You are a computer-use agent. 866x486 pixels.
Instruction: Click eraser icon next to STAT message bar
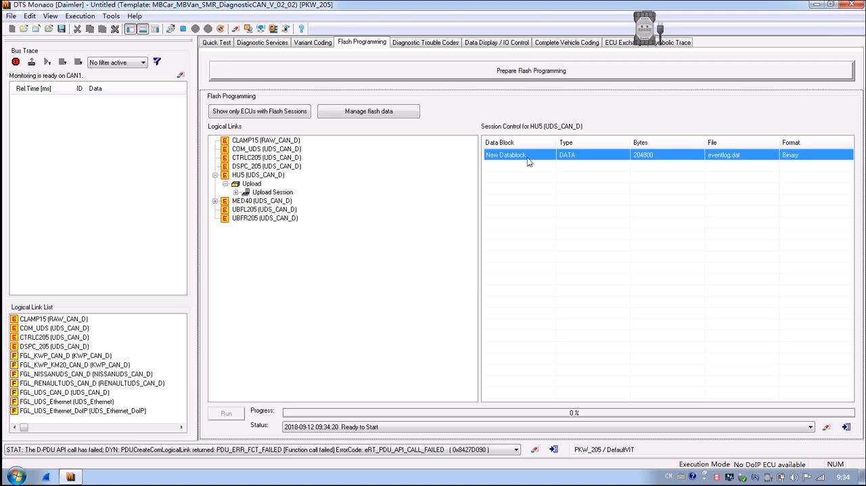click(534, 449)
